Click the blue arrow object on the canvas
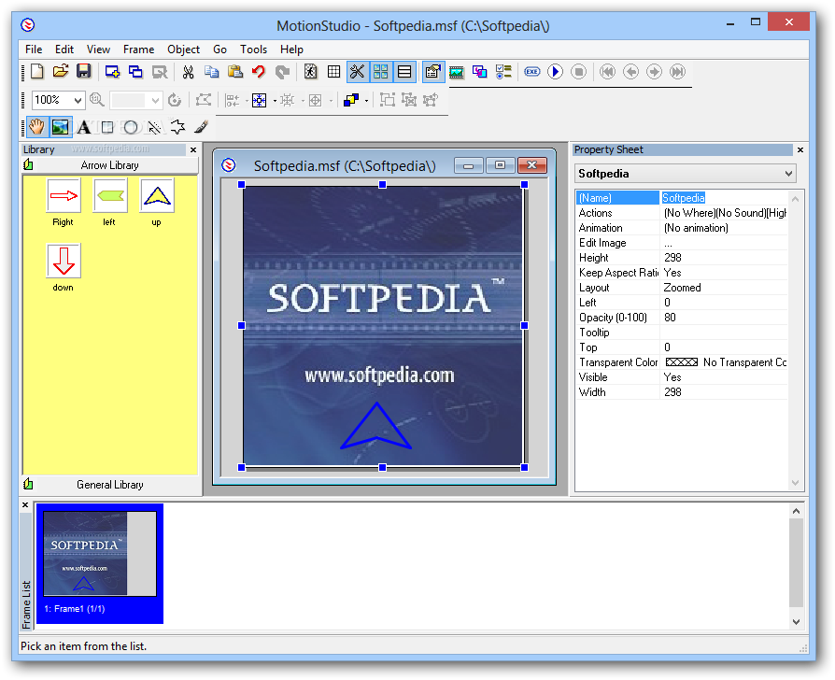Viewport: 835px width, 680px height. 376,427
